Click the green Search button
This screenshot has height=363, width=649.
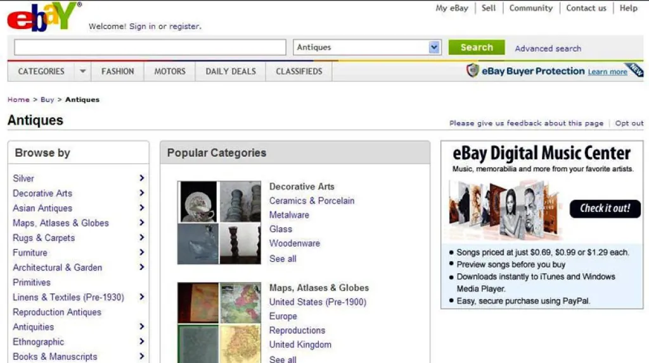(477, 47)
